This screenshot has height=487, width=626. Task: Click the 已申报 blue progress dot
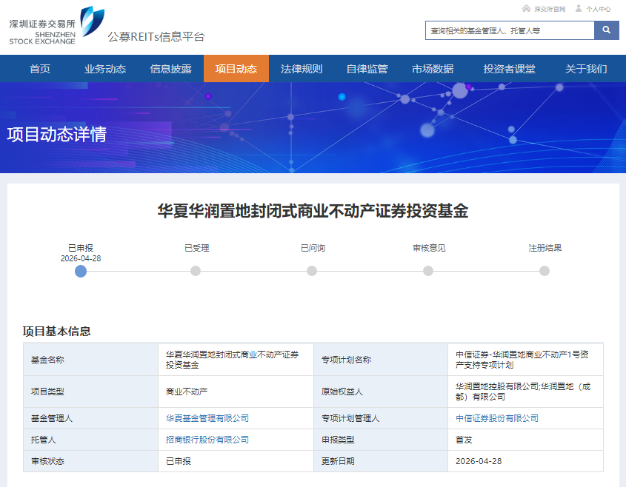pos(81,271)
